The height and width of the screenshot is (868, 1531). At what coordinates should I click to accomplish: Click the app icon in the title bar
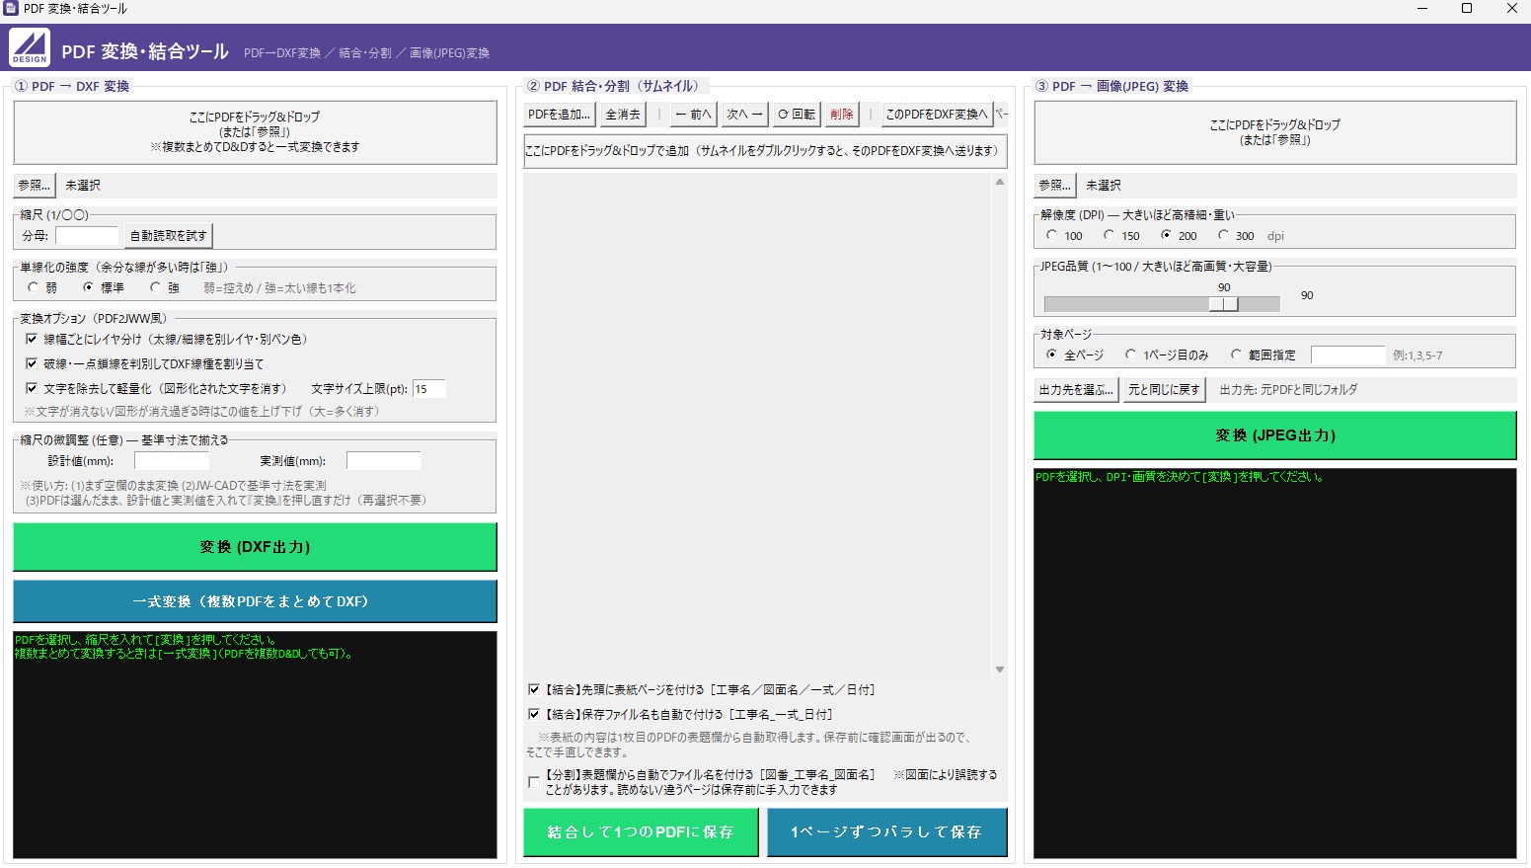(x=11, y=8)
